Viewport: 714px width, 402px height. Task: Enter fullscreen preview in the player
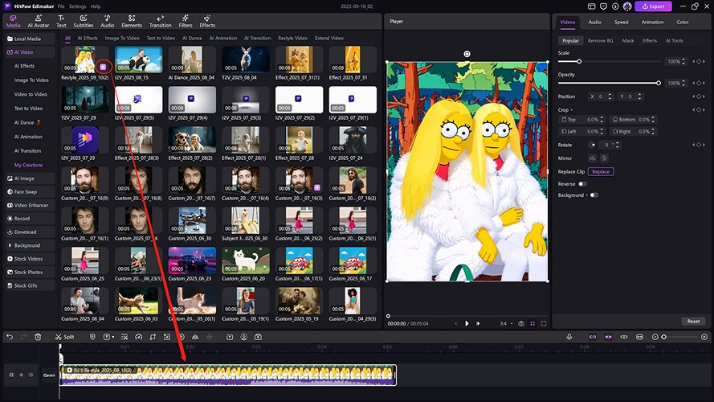pos(543,323)
